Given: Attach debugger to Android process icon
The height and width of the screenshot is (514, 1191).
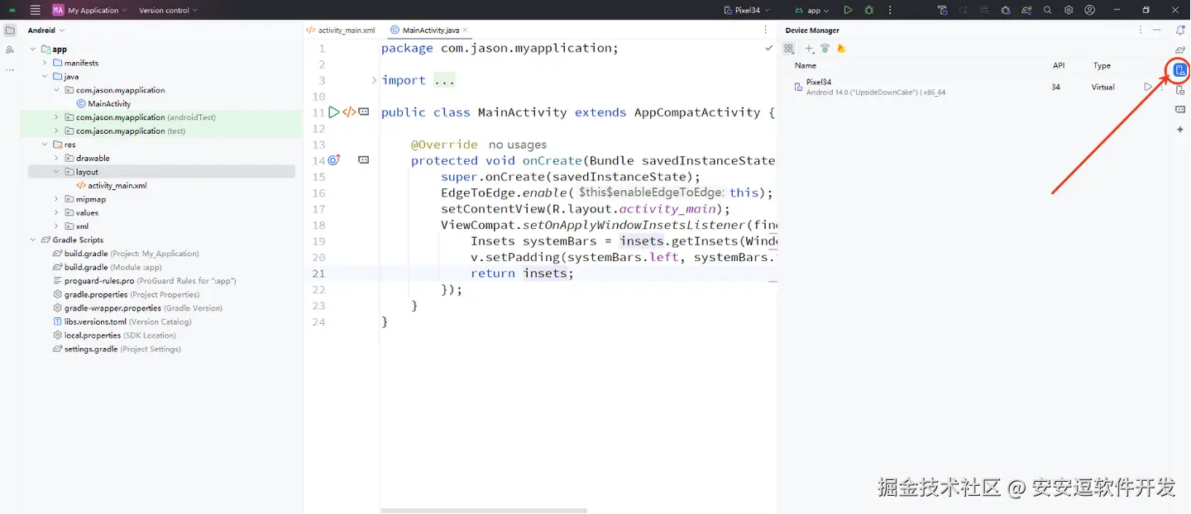Looking at the screenshot, I should (1005, 10).
